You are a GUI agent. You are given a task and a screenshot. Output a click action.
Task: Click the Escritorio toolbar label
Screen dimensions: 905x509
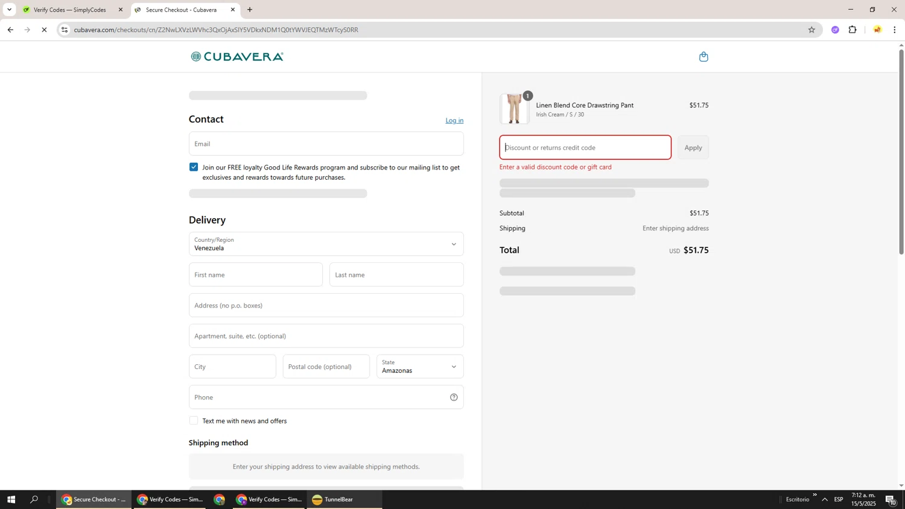[x=798, y=499]
